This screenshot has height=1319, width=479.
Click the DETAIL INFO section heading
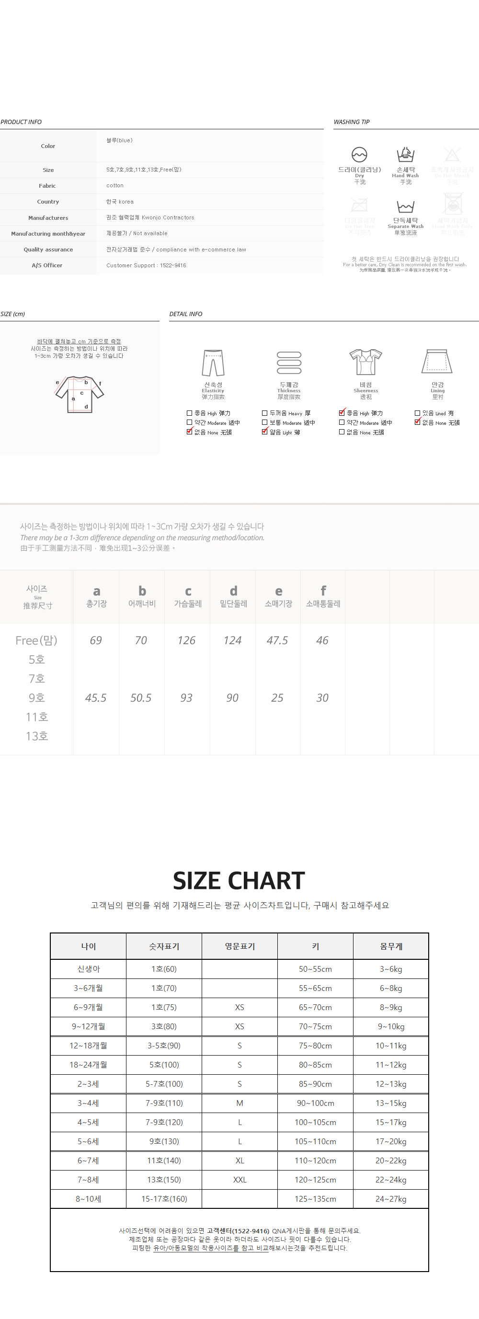[185, 314]
